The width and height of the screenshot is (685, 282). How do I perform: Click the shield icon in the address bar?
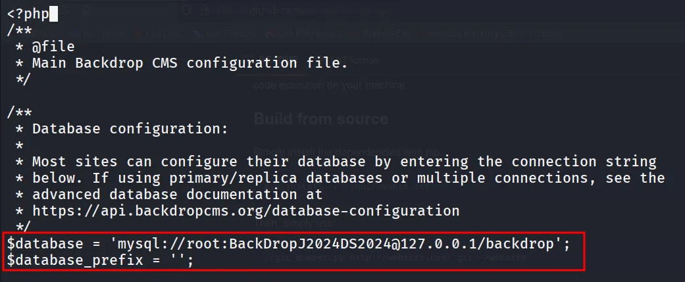tap(186, 11)
